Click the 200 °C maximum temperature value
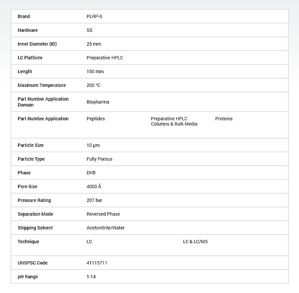This screenshot has width=299, height=293. pyautogui.click(x=93, y=85)
